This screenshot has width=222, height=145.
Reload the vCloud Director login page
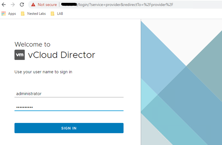click(x=22, y=5)
